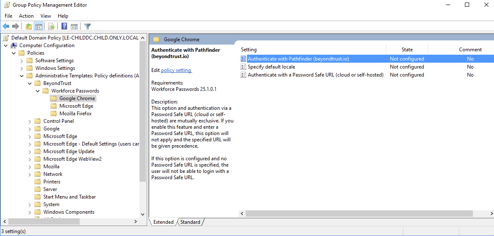
Task: Click tree pane scroll down arrow
Action: point(143,214)
